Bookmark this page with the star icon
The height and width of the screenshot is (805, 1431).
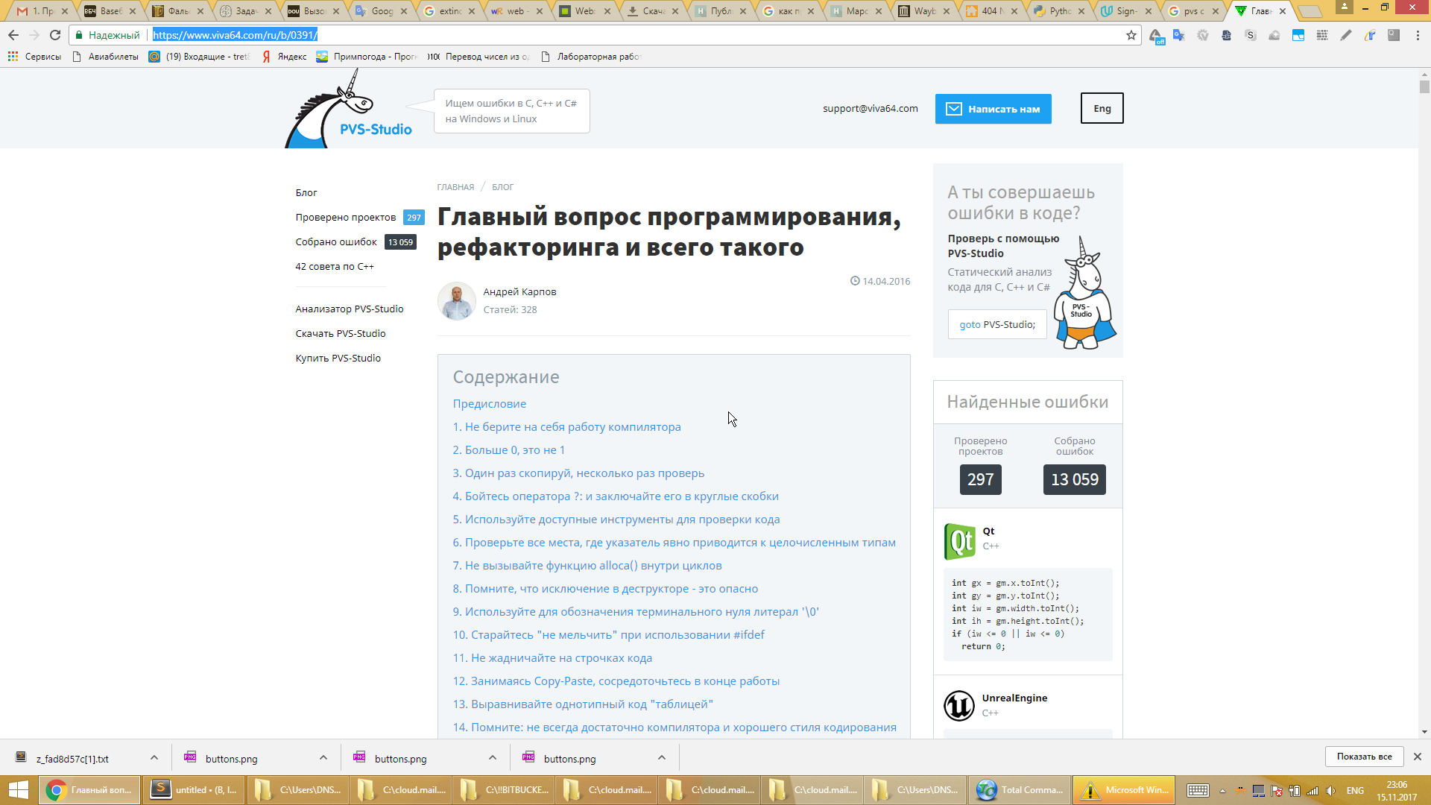[1131, 35]
